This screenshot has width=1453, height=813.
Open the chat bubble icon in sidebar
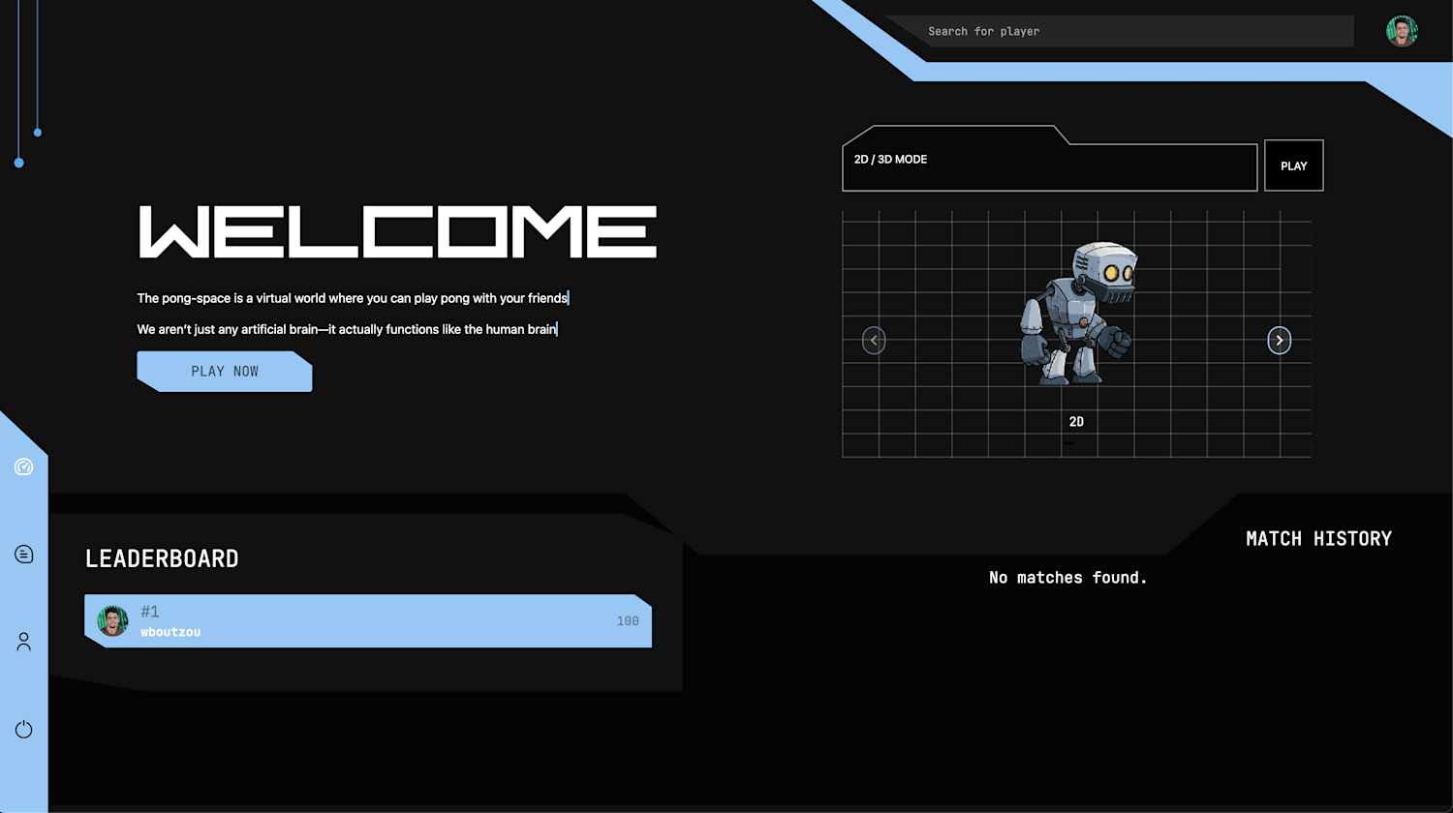tap(24, 555)
